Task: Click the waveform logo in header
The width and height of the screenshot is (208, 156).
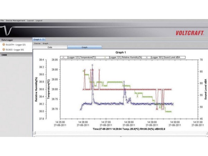Action: click(x=6, y=31)
